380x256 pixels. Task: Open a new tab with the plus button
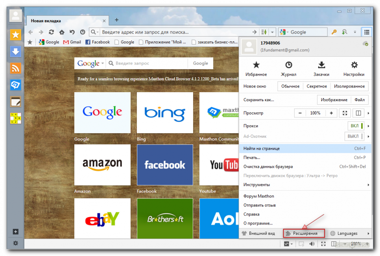tap(116, 20)
